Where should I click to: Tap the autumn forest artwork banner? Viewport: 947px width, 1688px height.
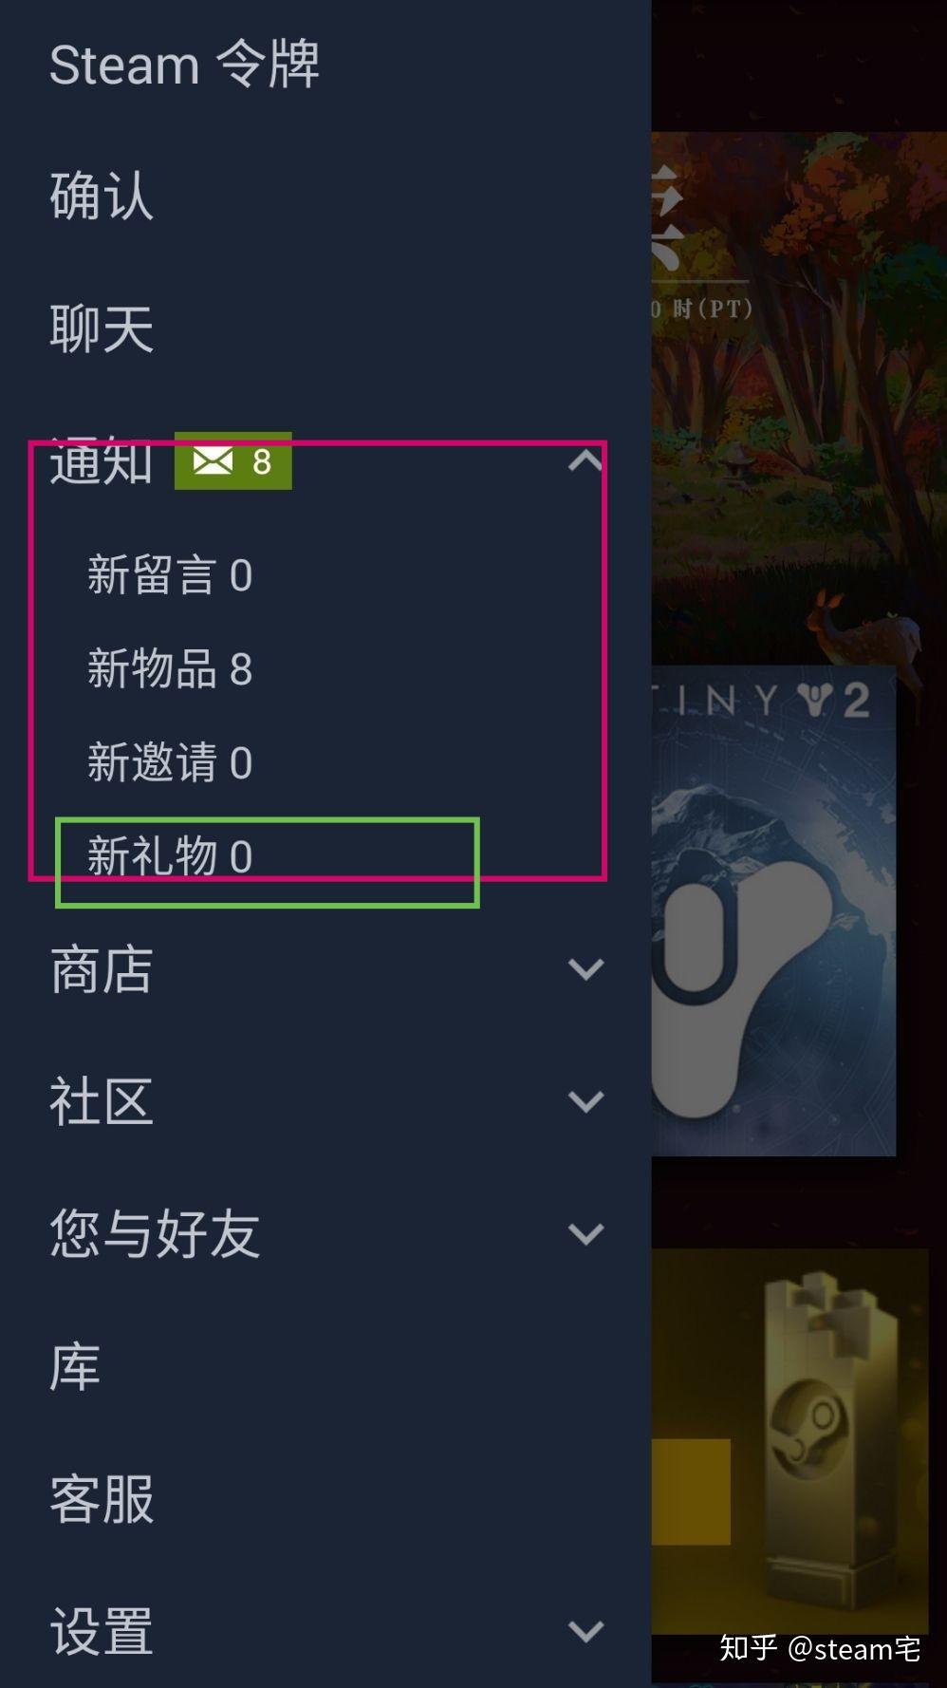(799, 398)
